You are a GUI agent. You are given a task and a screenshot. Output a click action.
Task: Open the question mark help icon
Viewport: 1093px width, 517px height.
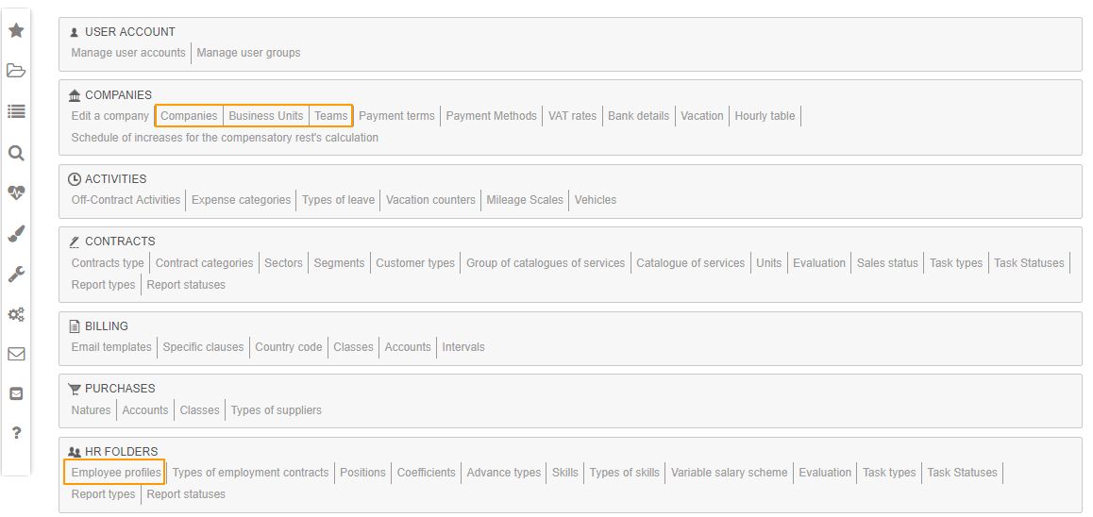click(16, 433)
